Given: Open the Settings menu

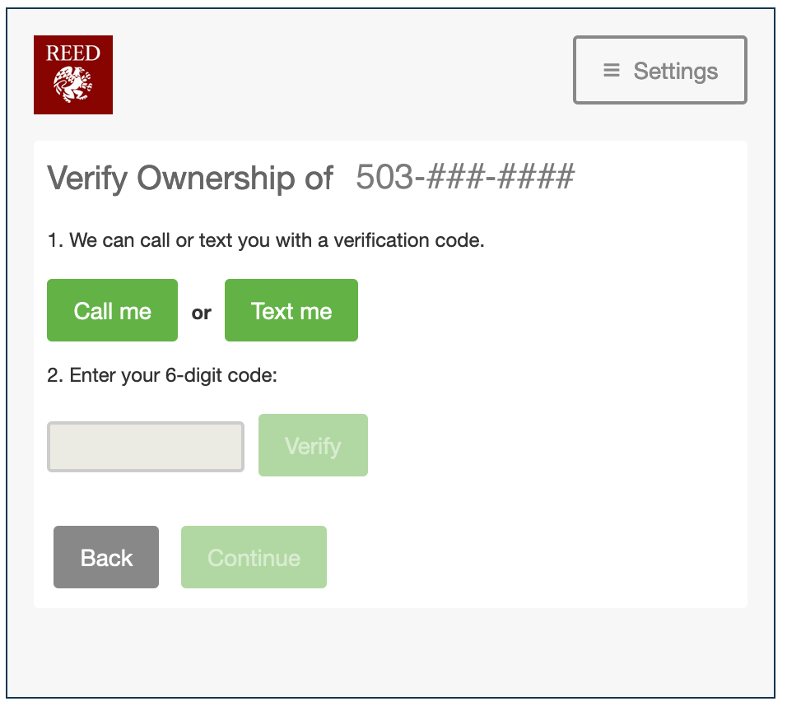Looking at the screenshot, I should click(659, 71).
